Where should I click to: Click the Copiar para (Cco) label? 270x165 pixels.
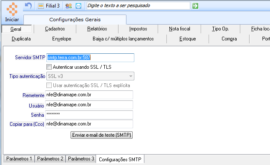point(27,124)
